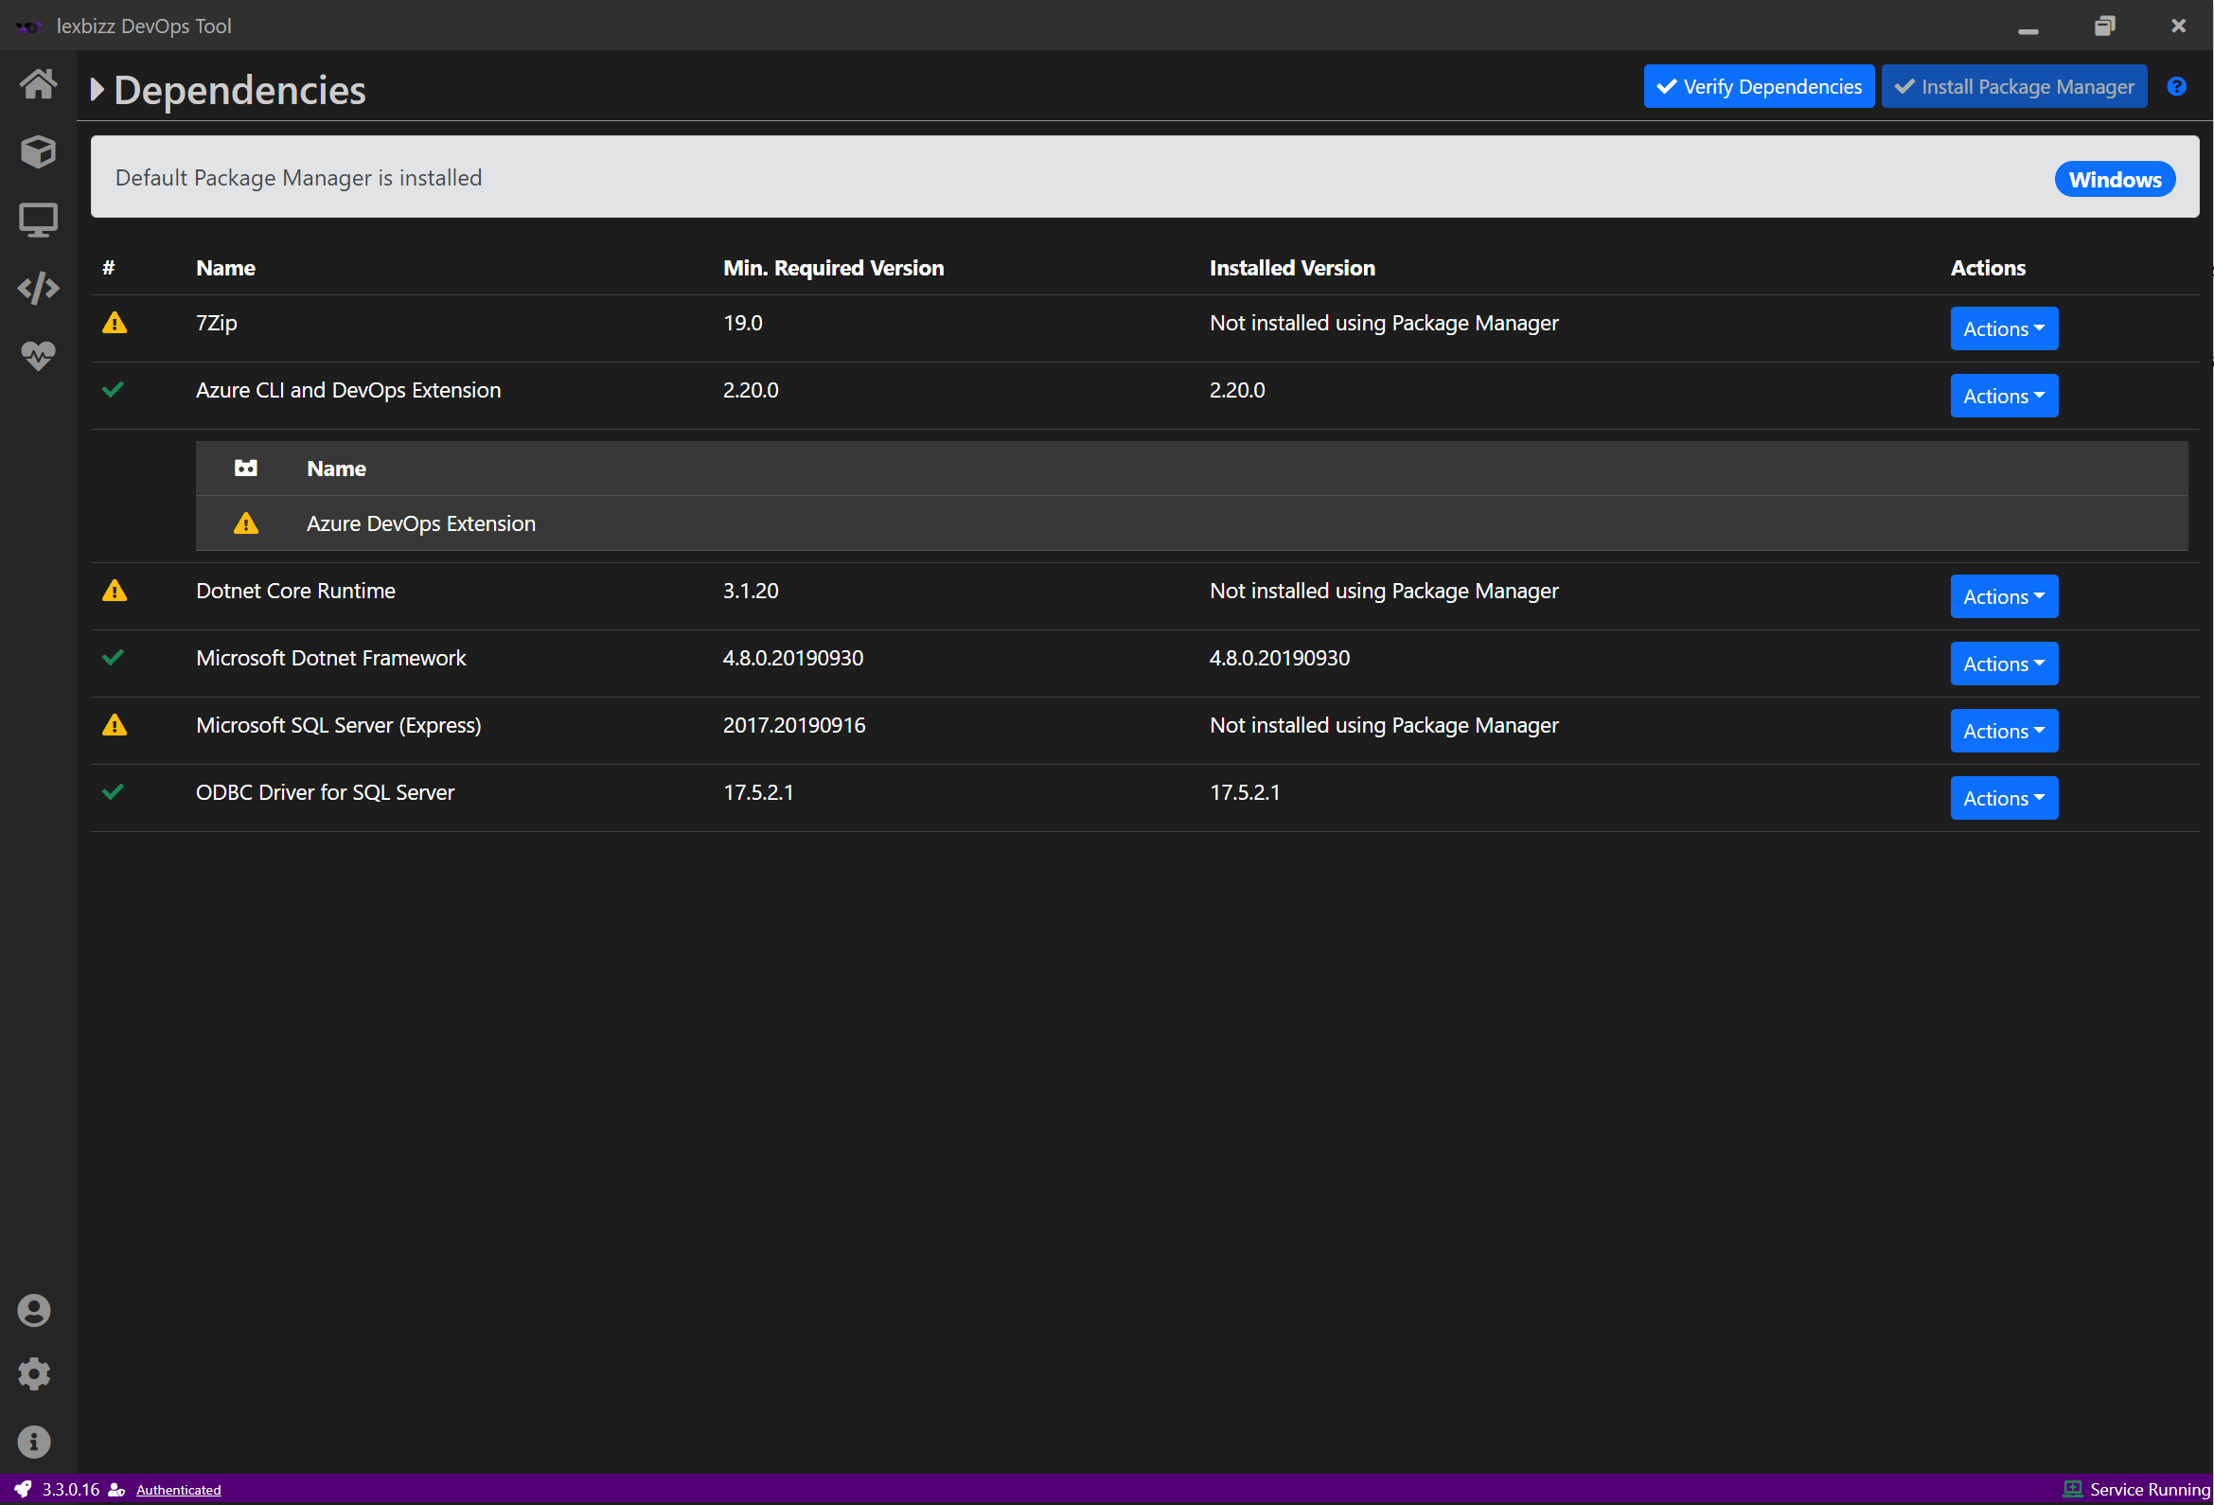Click the Install Package Manager button

(2014, 87)
